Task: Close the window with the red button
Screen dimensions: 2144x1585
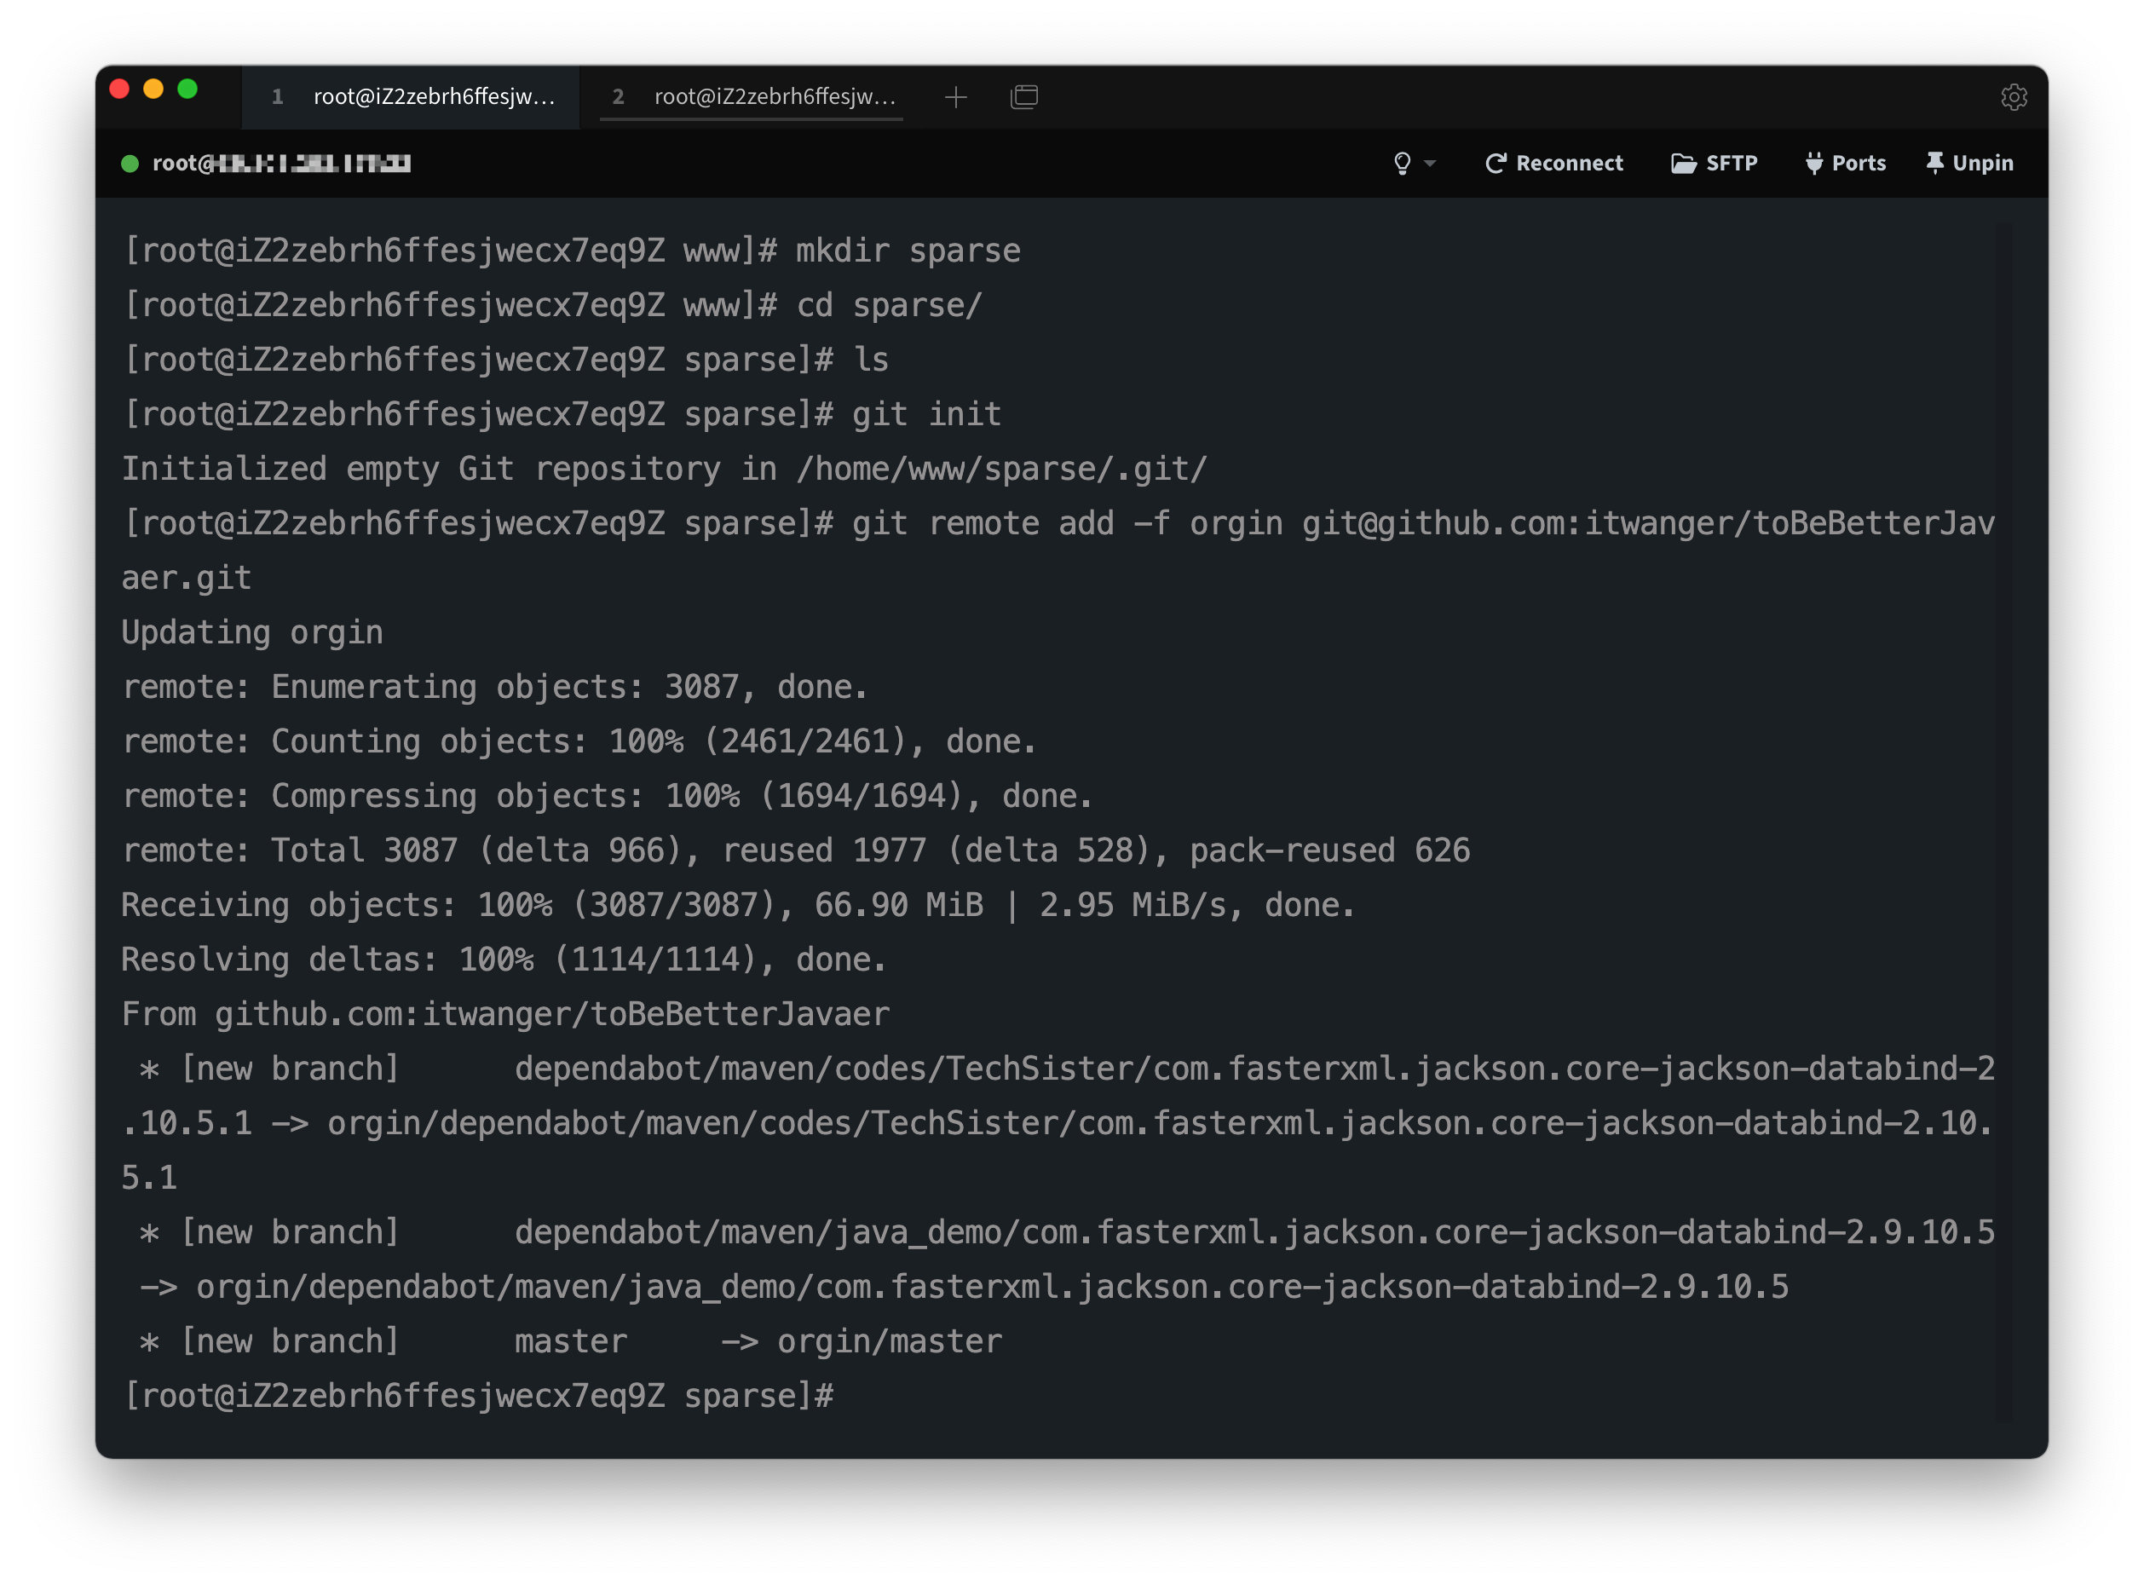Action: [x=120, y=89]
